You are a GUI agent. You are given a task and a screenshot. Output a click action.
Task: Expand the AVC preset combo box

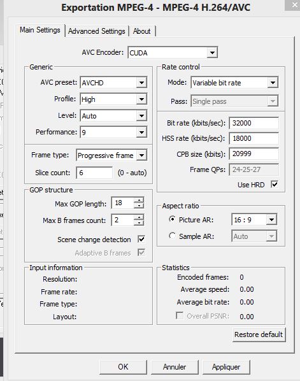click(113, 83)
